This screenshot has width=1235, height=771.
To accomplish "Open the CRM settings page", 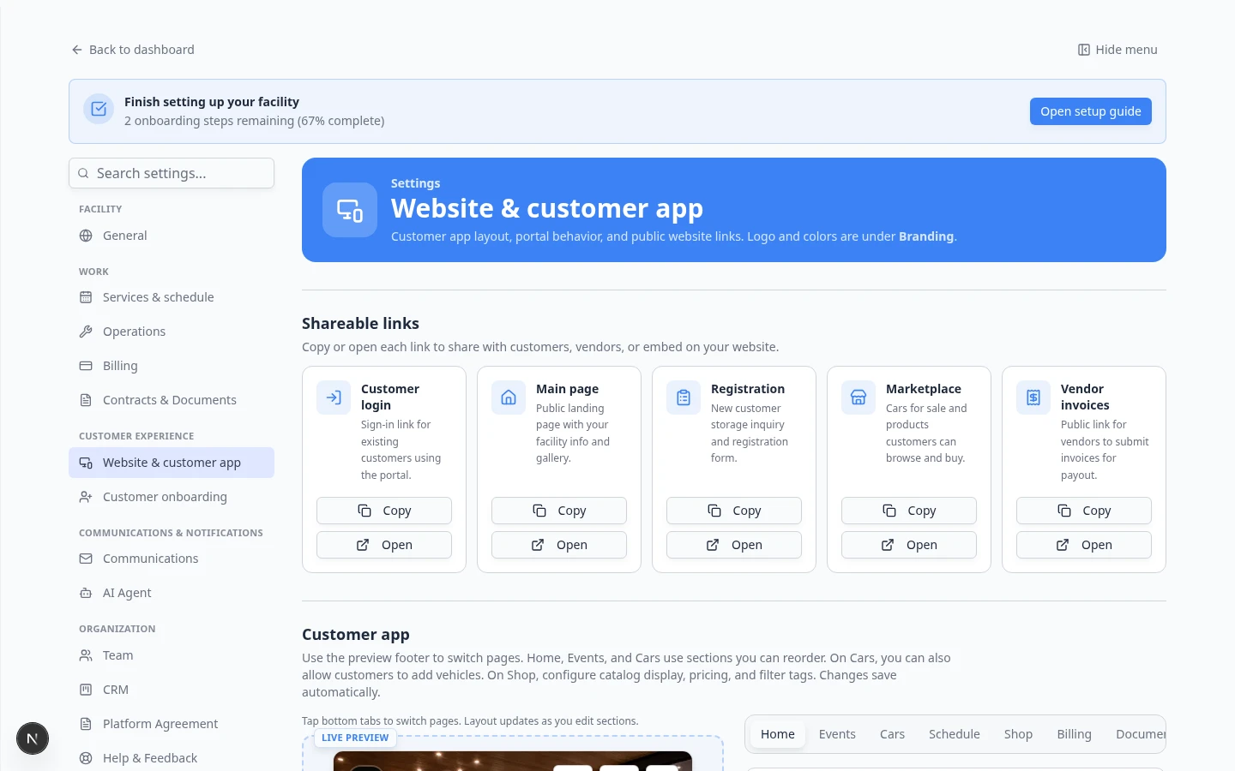I will 172,690.
